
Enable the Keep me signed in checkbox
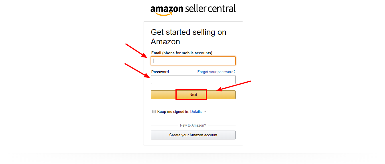click(x=154, y=111)
